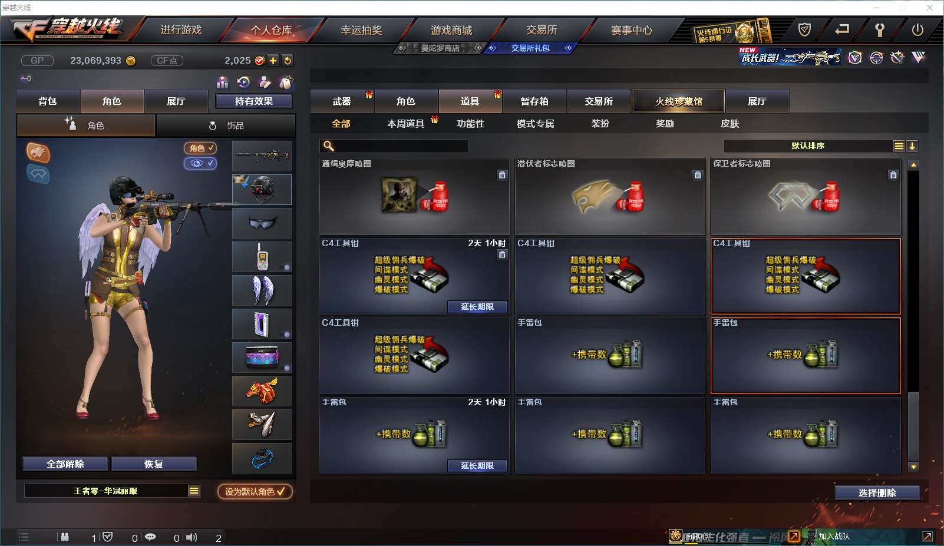This screenshot has height=546, width=944.
Task: Click the sort direction arrow button
Action: pyautogui.click(x=912, y=146)
